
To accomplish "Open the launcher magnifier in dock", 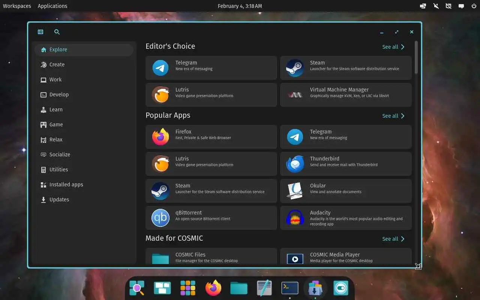I will pyautogui.click(x=137, y=288).
